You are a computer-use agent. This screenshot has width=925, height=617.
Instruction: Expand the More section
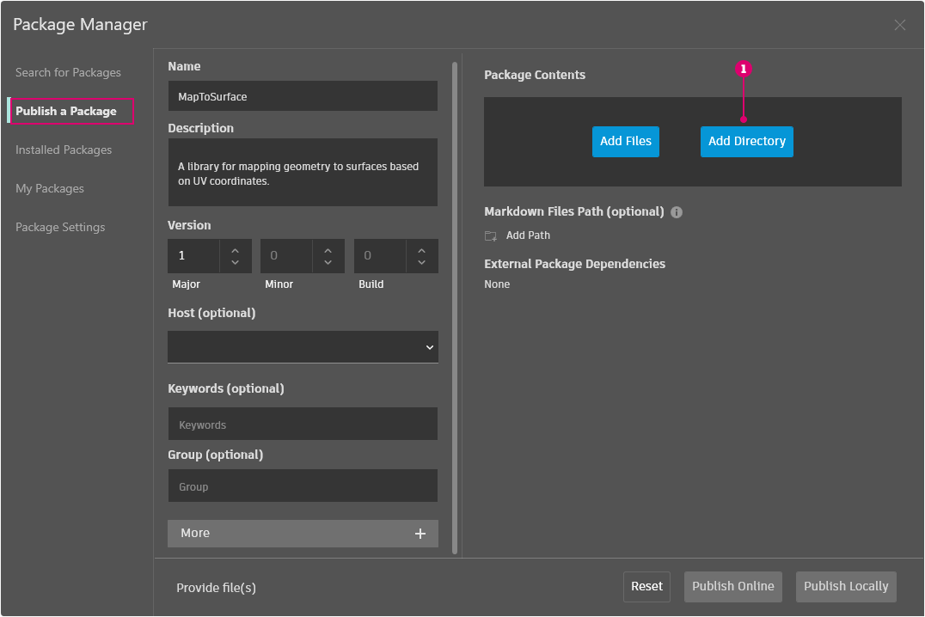tap(303, 534)
